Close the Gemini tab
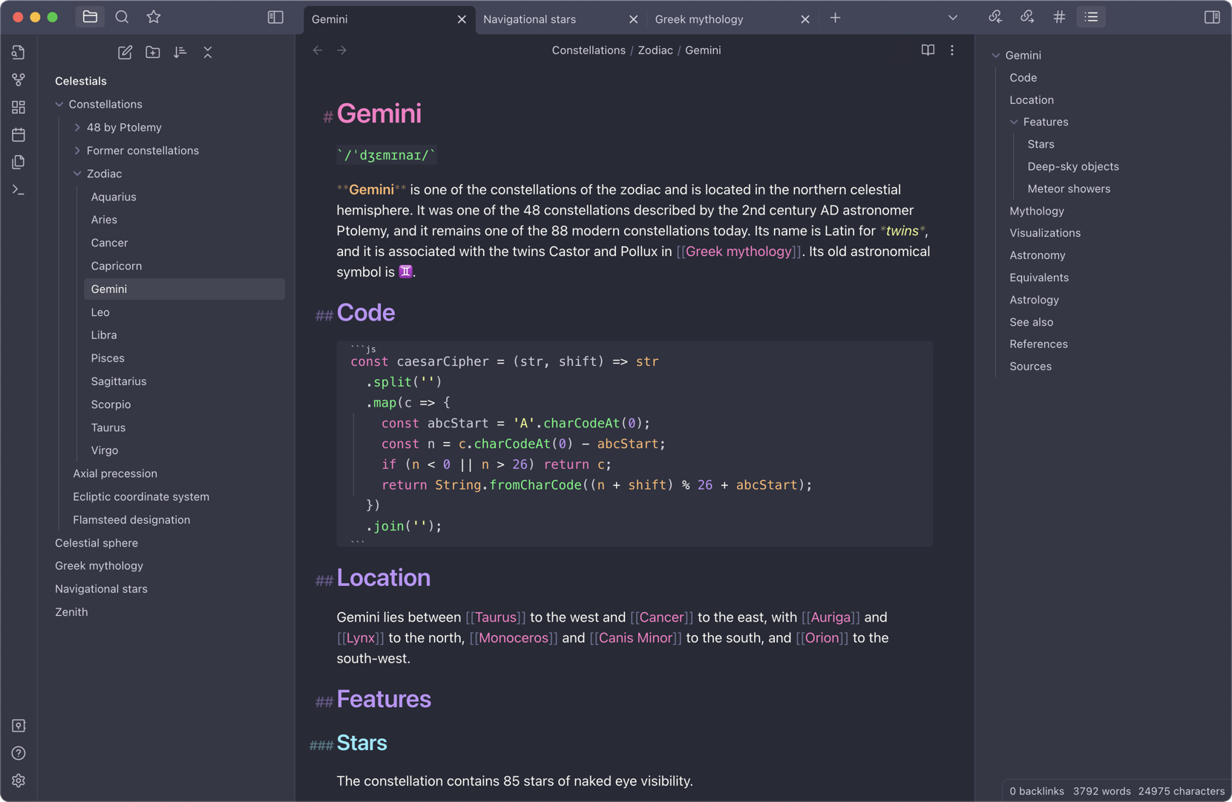The height and width of the screenshot is (802, 1232). click(x=462, y=19)
